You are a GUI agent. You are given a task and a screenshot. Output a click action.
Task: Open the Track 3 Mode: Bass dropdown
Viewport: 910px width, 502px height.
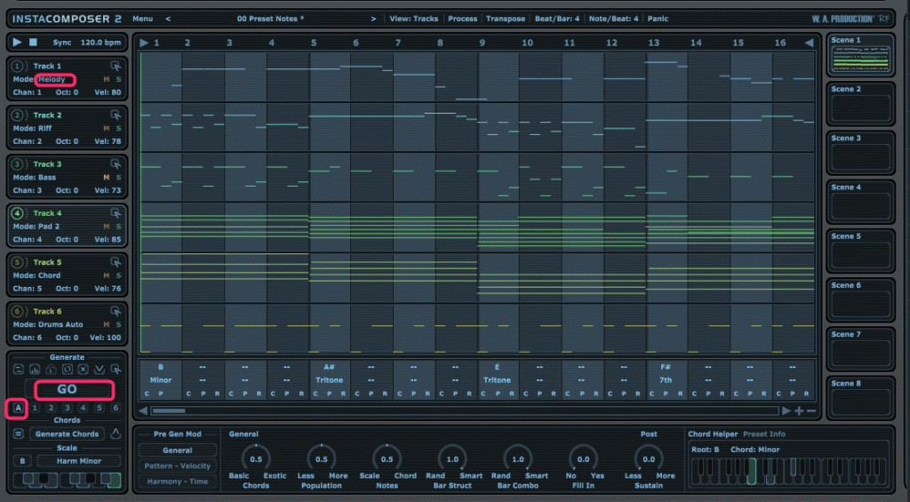pyautogui.click(x=35, y=178)
